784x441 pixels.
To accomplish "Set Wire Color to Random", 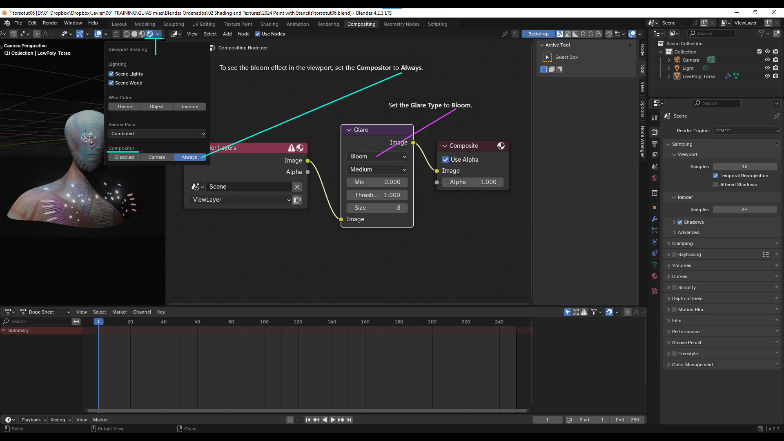I will (x=189, y=107).
